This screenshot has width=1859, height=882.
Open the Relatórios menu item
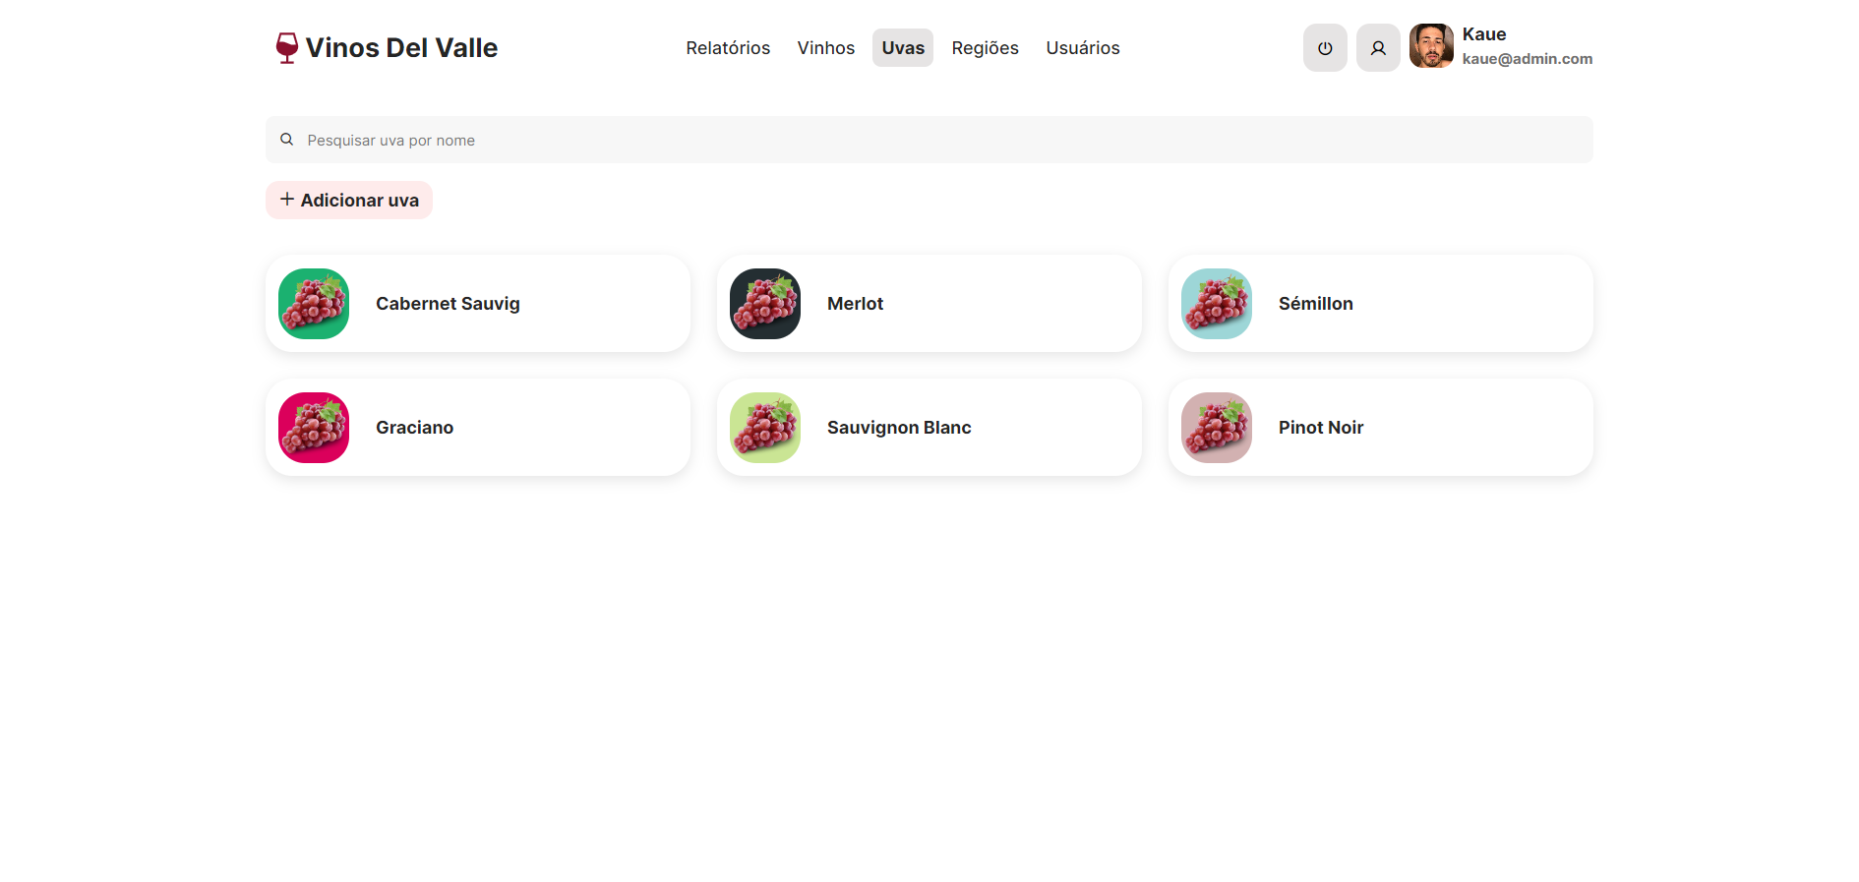click(x=728, y=48)
